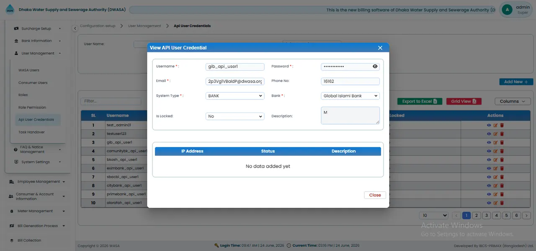Delete row 4 comunitybk_api_user1 with trash icon

[x=502, y=151]
